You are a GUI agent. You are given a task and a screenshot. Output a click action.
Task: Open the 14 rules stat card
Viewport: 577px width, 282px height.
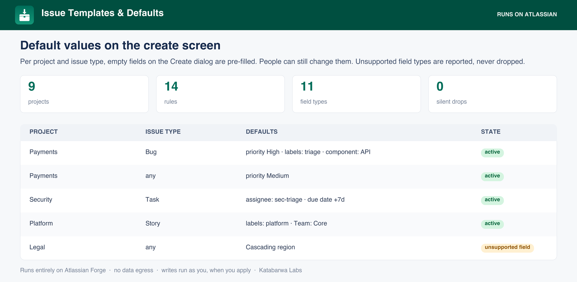pos(220,94)
